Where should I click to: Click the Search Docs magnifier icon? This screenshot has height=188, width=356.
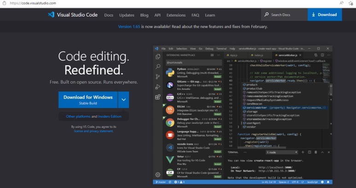coord(266,15)
